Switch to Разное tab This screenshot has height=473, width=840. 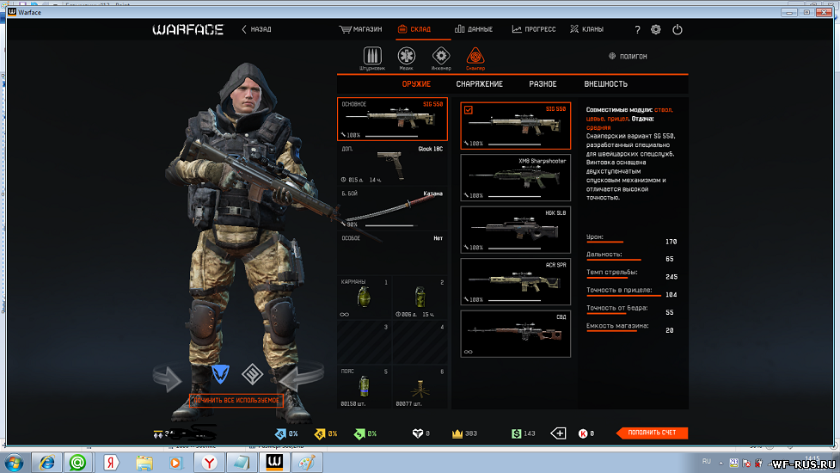click(x=543, y=84)
